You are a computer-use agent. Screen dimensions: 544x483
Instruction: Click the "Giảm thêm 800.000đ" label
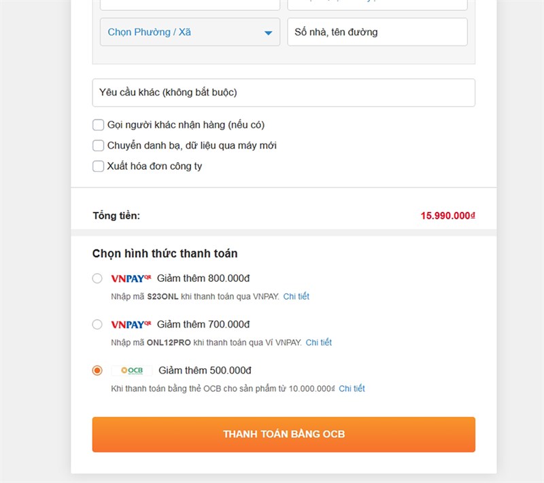click(204, 278)
